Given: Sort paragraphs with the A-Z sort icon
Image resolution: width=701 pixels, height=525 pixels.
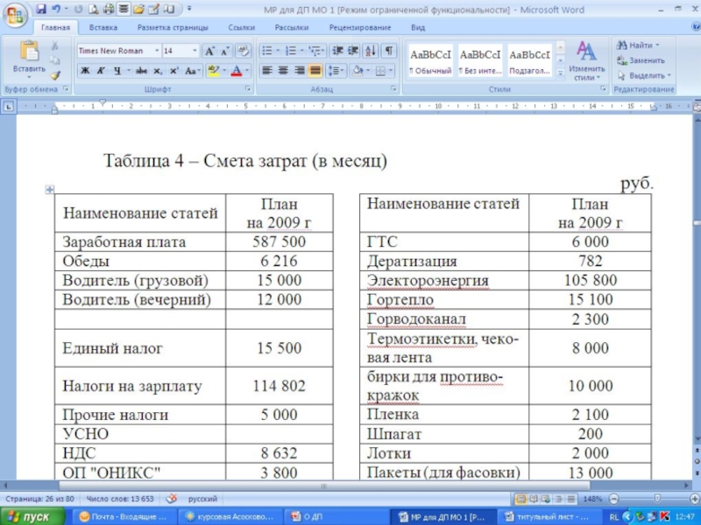Looking at the screenshot, I should [x=372, y=51].
